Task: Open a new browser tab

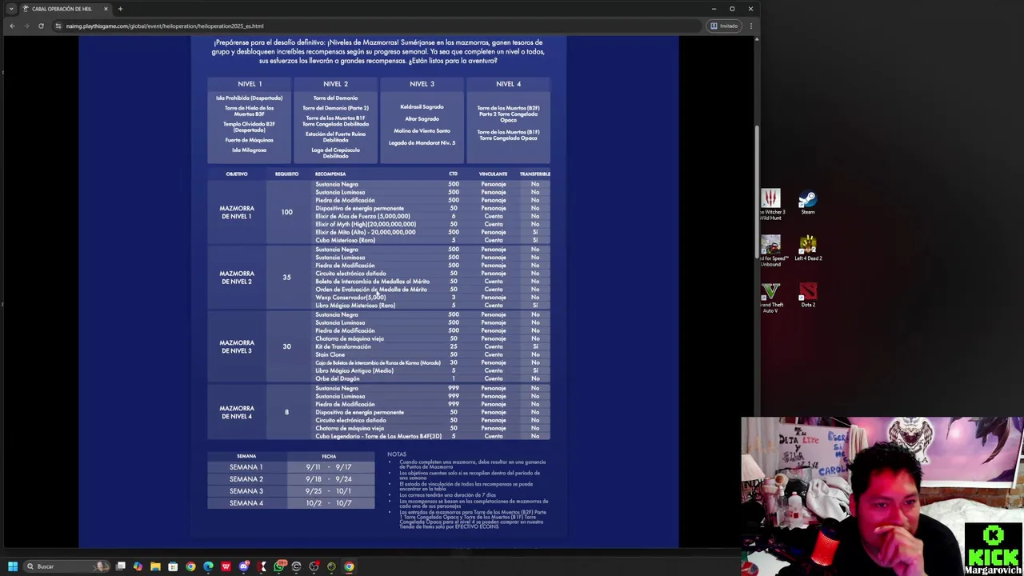Action: [x=120, y=9]
